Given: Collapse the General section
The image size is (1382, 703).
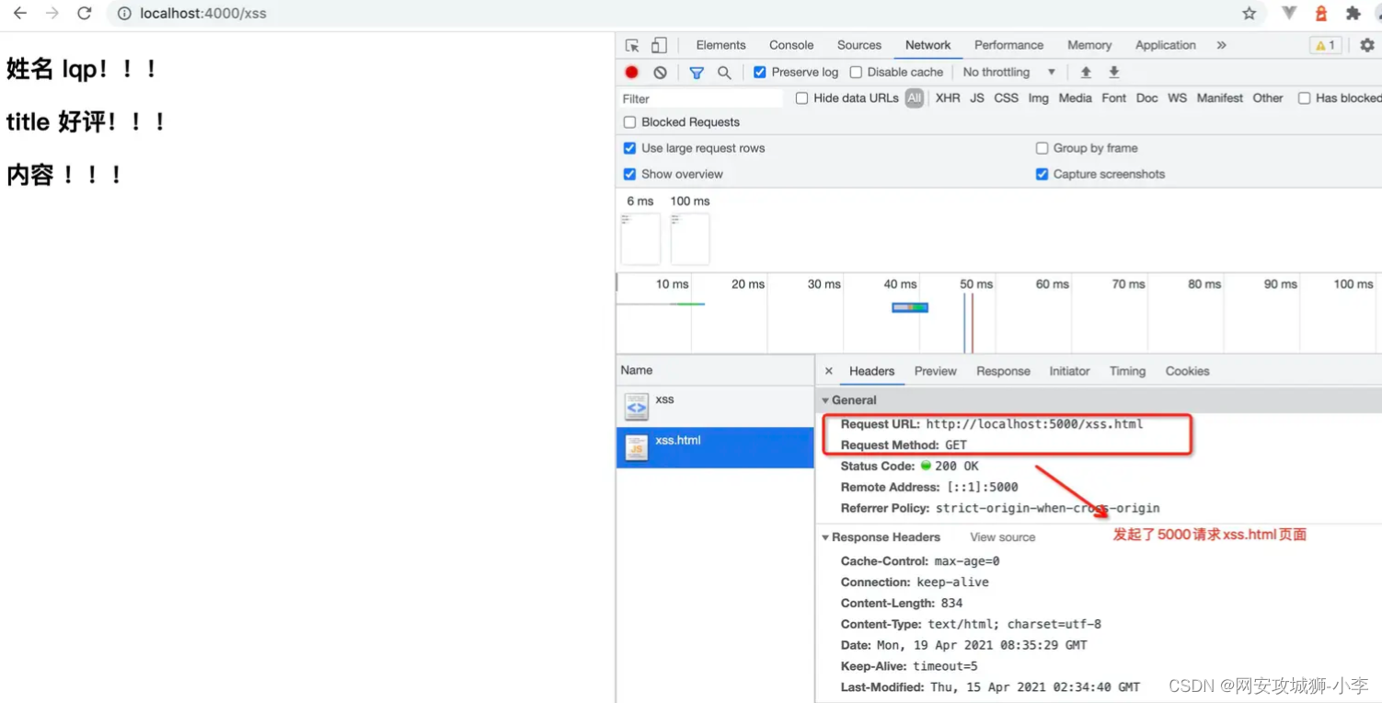Looking at the screenshot, I should point(825,400).
